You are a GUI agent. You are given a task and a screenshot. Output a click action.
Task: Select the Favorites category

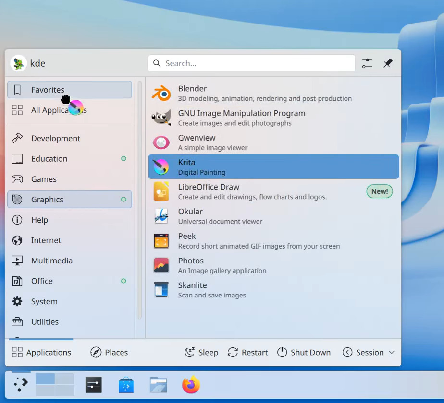pyautogui.click(x=70, y=90)
